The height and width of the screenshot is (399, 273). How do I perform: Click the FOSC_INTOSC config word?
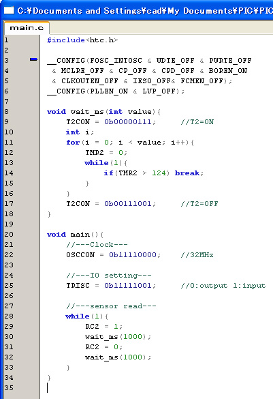[x=116, y=61]
